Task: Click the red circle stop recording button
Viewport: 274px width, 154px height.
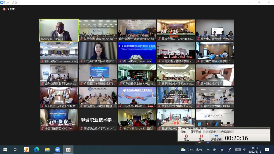Action: pyautogui.click(x=186, y=136)
